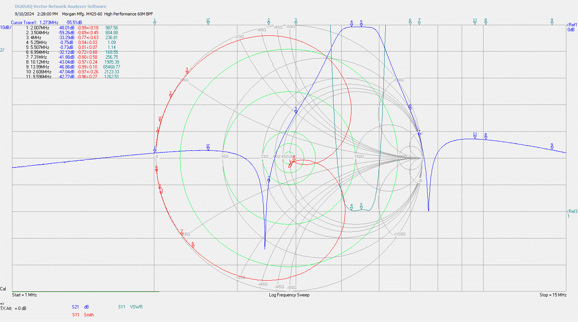Select blue marker 10 on the S21 trace

208,147
